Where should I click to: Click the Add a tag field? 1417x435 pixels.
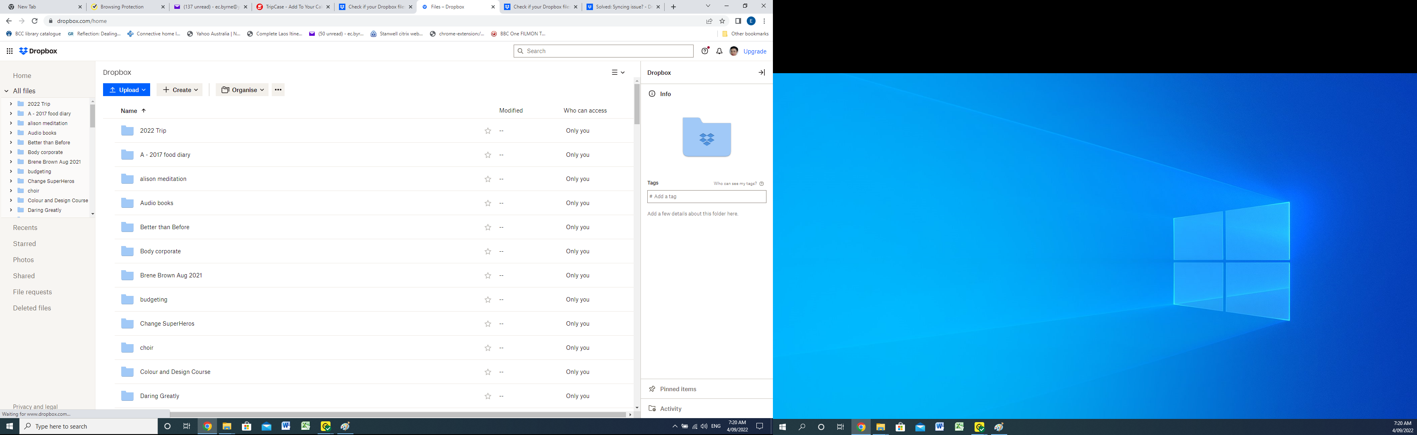(x=706, y=197)
